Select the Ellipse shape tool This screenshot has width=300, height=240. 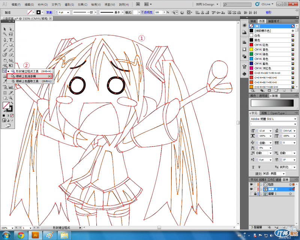11,45
